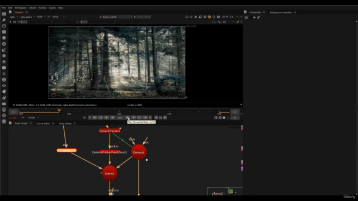Click the timeline playhead marker
This screenshot has height=201, width=358.
[x=59, y=111]
